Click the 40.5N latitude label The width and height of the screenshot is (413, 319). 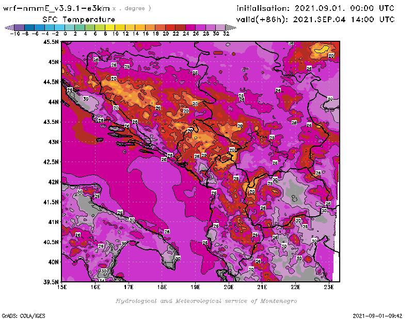[x=51, y=242]
